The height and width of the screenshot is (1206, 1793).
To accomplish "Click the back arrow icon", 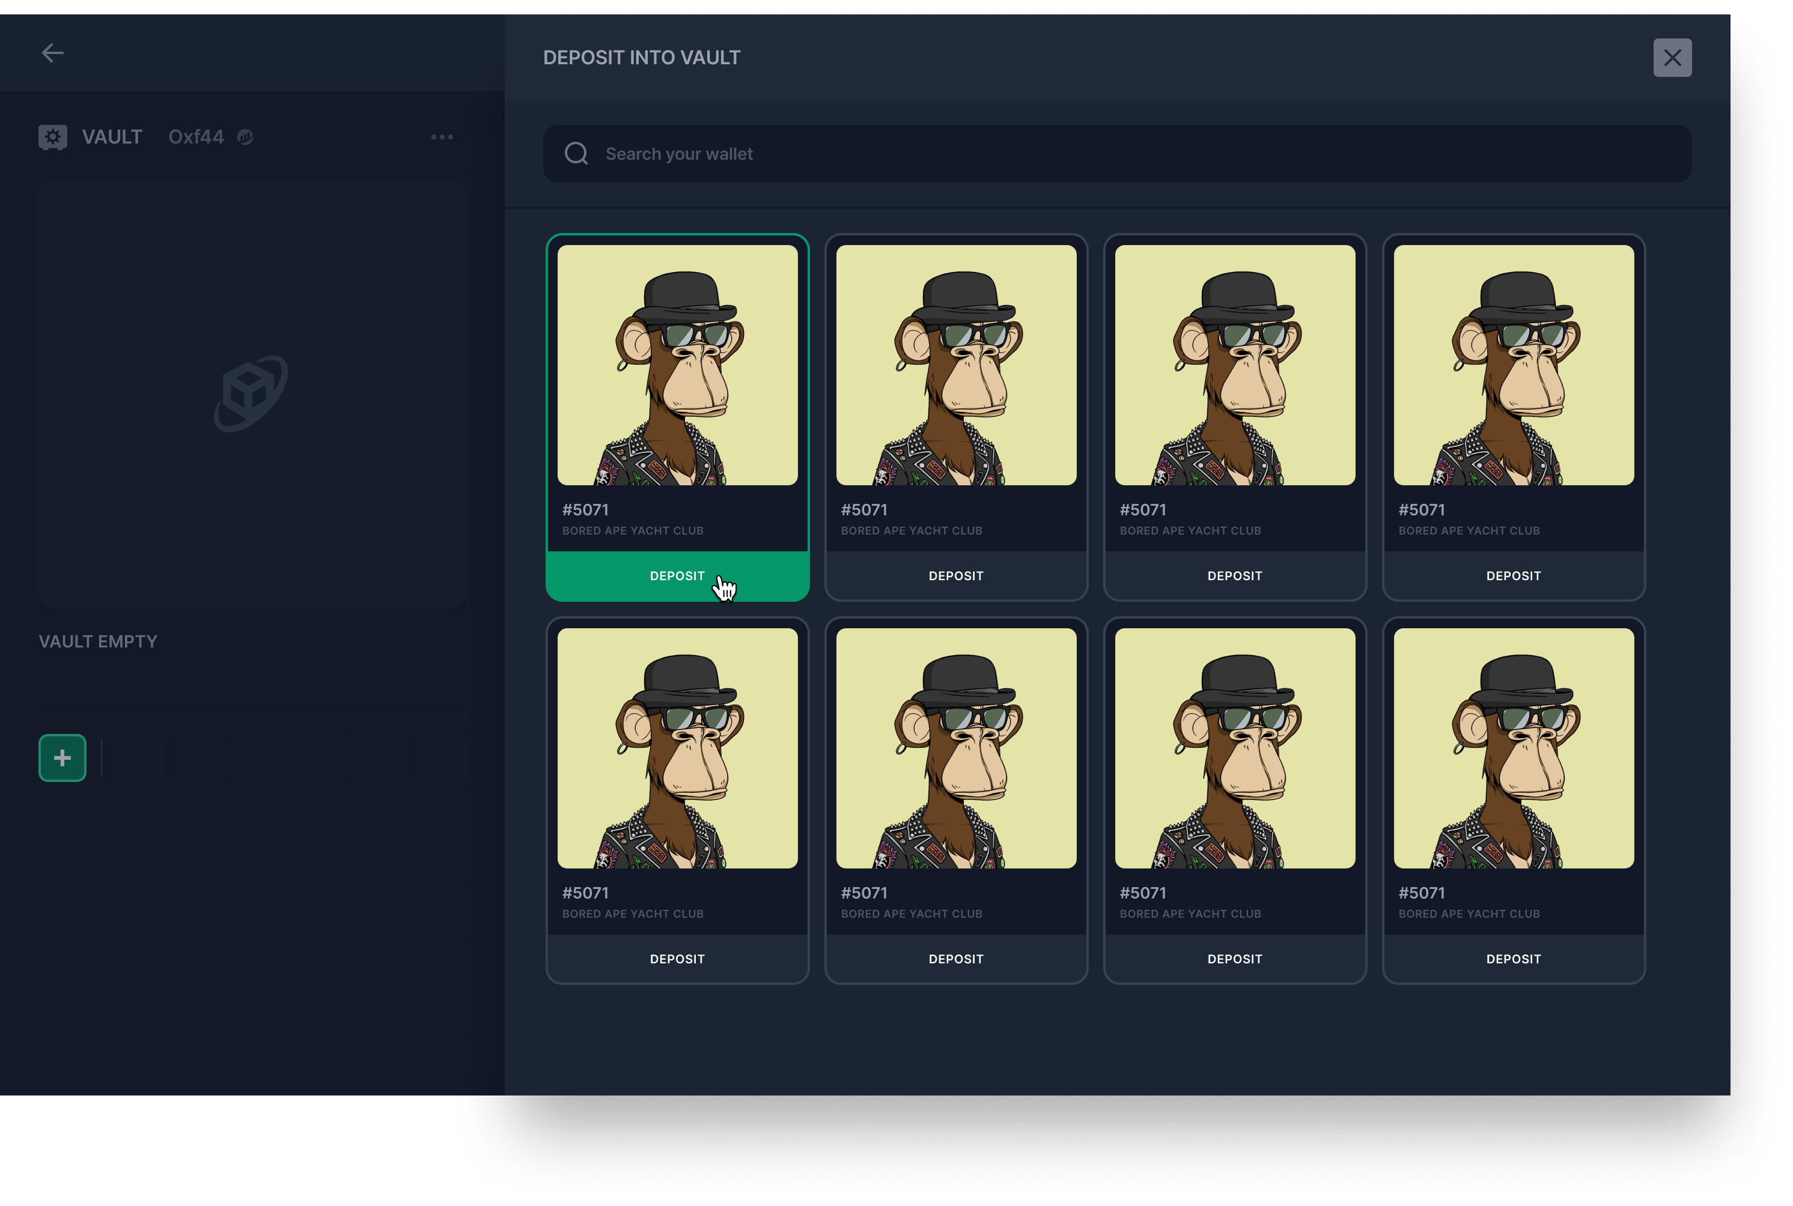I will click(x=52, y=53).
